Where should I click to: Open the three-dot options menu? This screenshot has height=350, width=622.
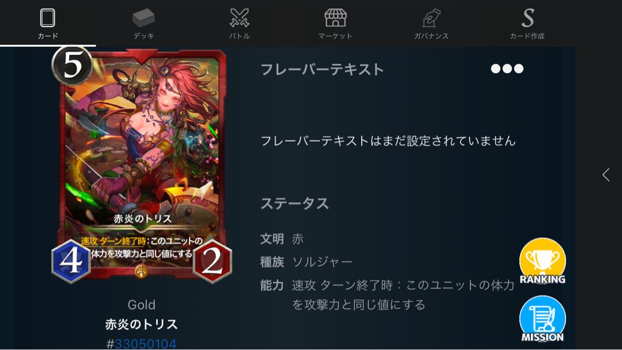coord(507,69)
